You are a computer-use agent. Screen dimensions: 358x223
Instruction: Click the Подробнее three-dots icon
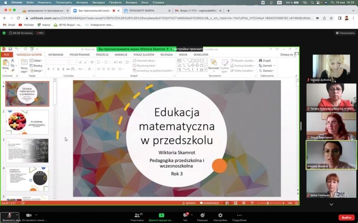(239, 215)
